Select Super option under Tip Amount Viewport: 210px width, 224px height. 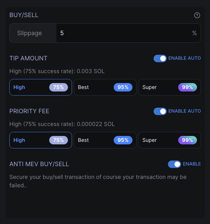click(x=170, y=87)
